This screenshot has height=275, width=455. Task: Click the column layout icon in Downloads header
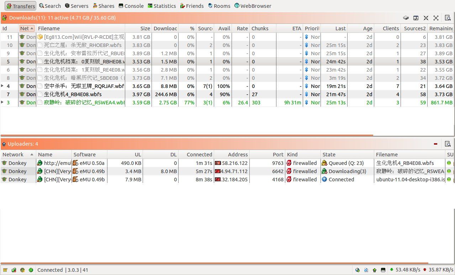[416, 18]
